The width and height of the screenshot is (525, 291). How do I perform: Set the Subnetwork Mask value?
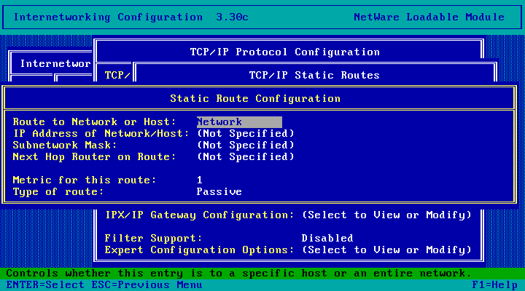(x=246, y=145)
